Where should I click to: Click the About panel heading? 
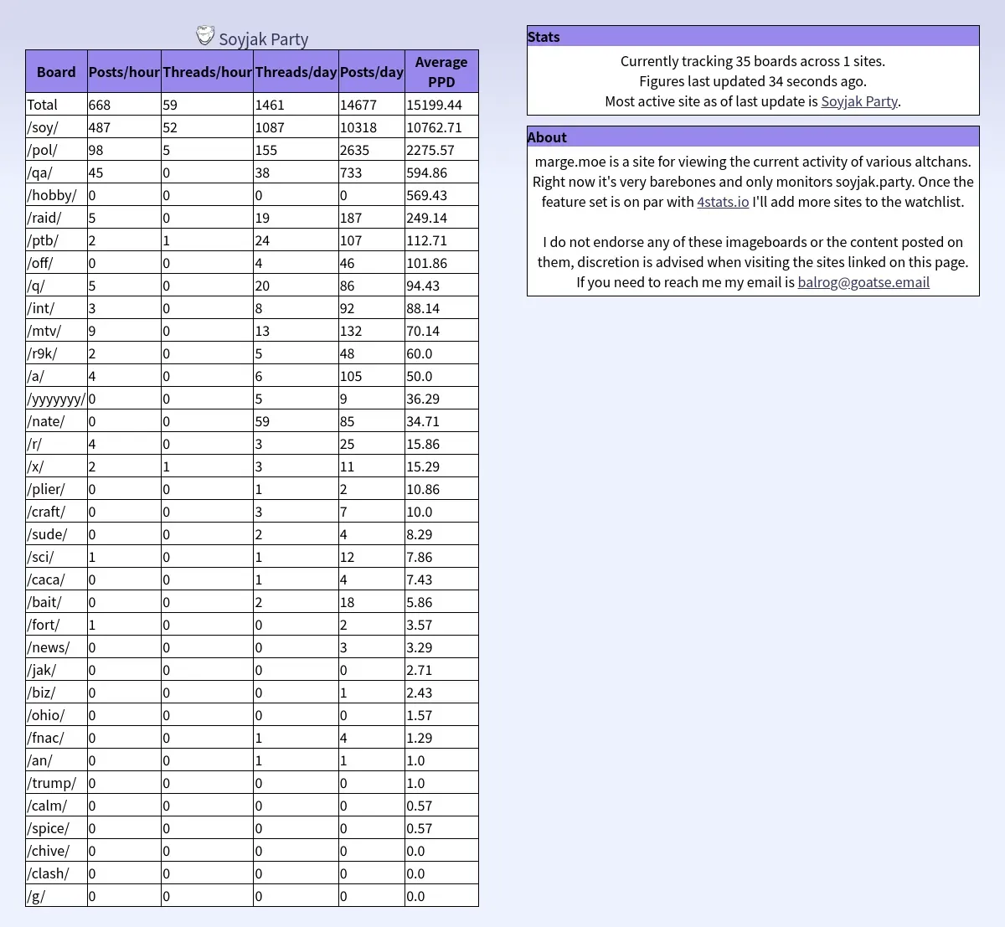tap(753, 136)
